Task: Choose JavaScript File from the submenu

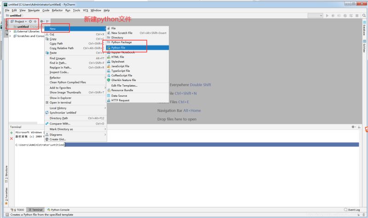Action: coord(138,66)
